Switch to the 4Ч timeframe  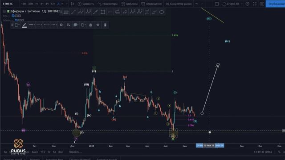42,4
